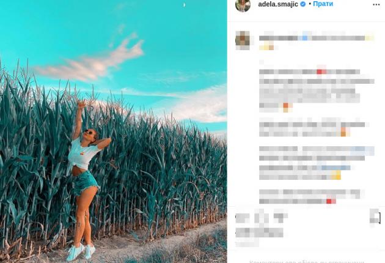Viewport: 385px width, 263px height.
Task: Click the adela.smajic profile avatar
Action: point(243,5)
